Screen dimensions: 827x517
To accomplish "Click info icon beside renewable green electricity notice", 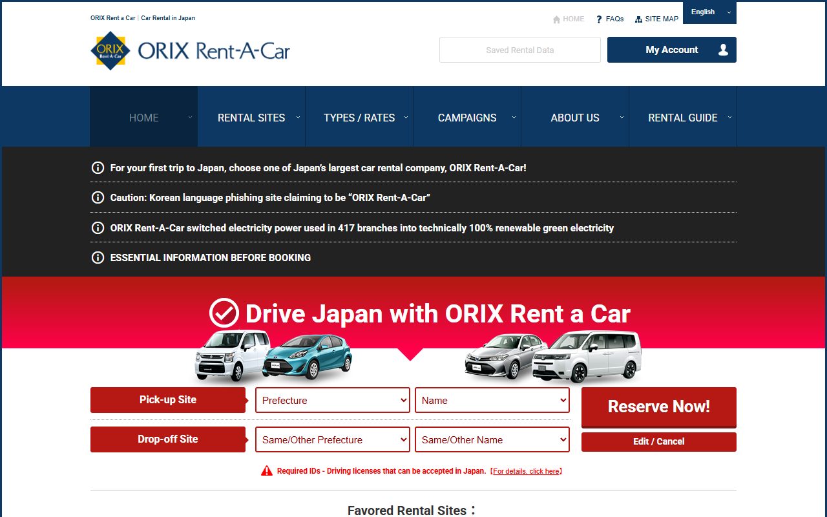I will (98, 228).
